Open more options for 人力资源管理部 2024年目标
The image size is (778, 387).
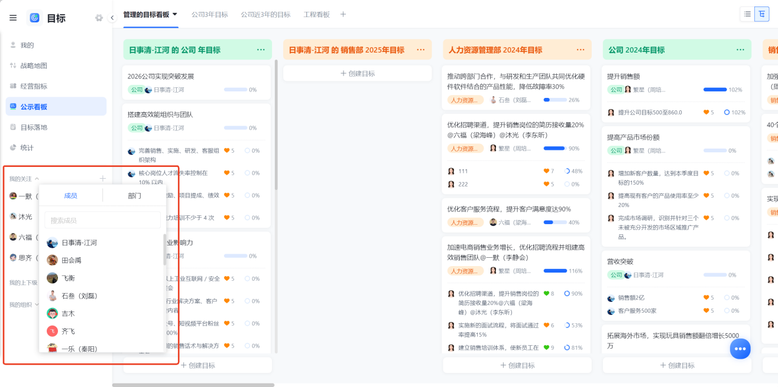pos(581,50)
